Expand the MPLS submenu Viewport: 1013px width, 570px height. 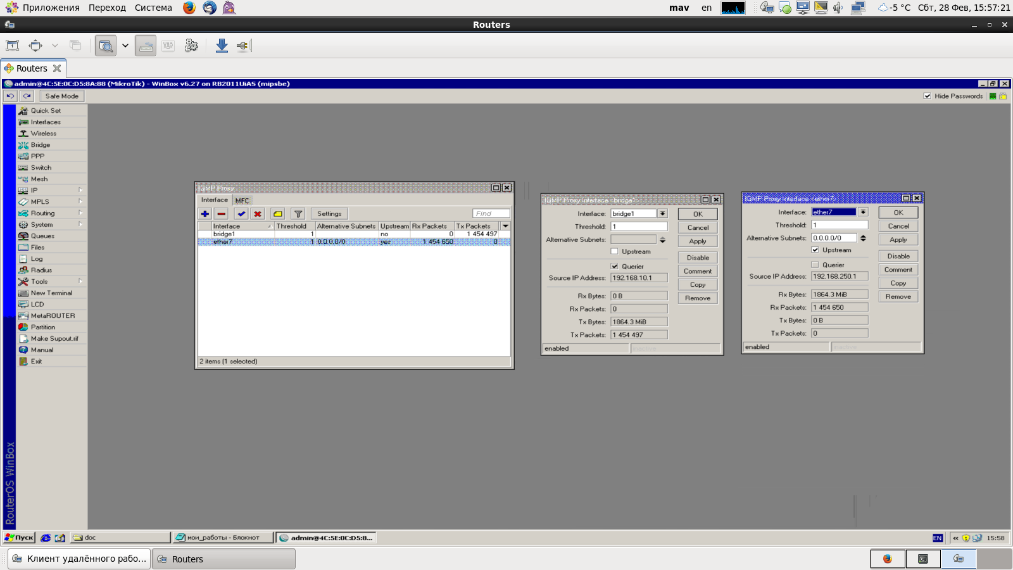pos(80,201)
